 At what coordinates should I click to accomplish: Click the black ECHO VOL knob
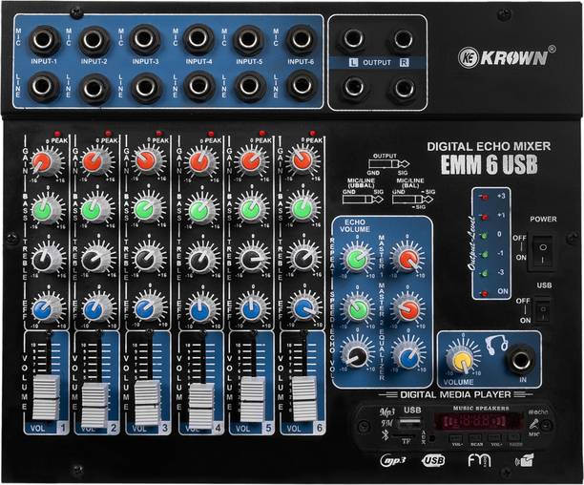point(357,354)
